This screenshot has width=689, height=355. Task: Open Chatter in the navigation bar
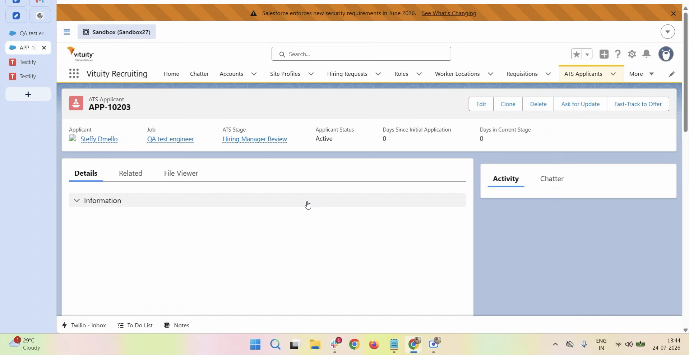click(x=199, y=74)
